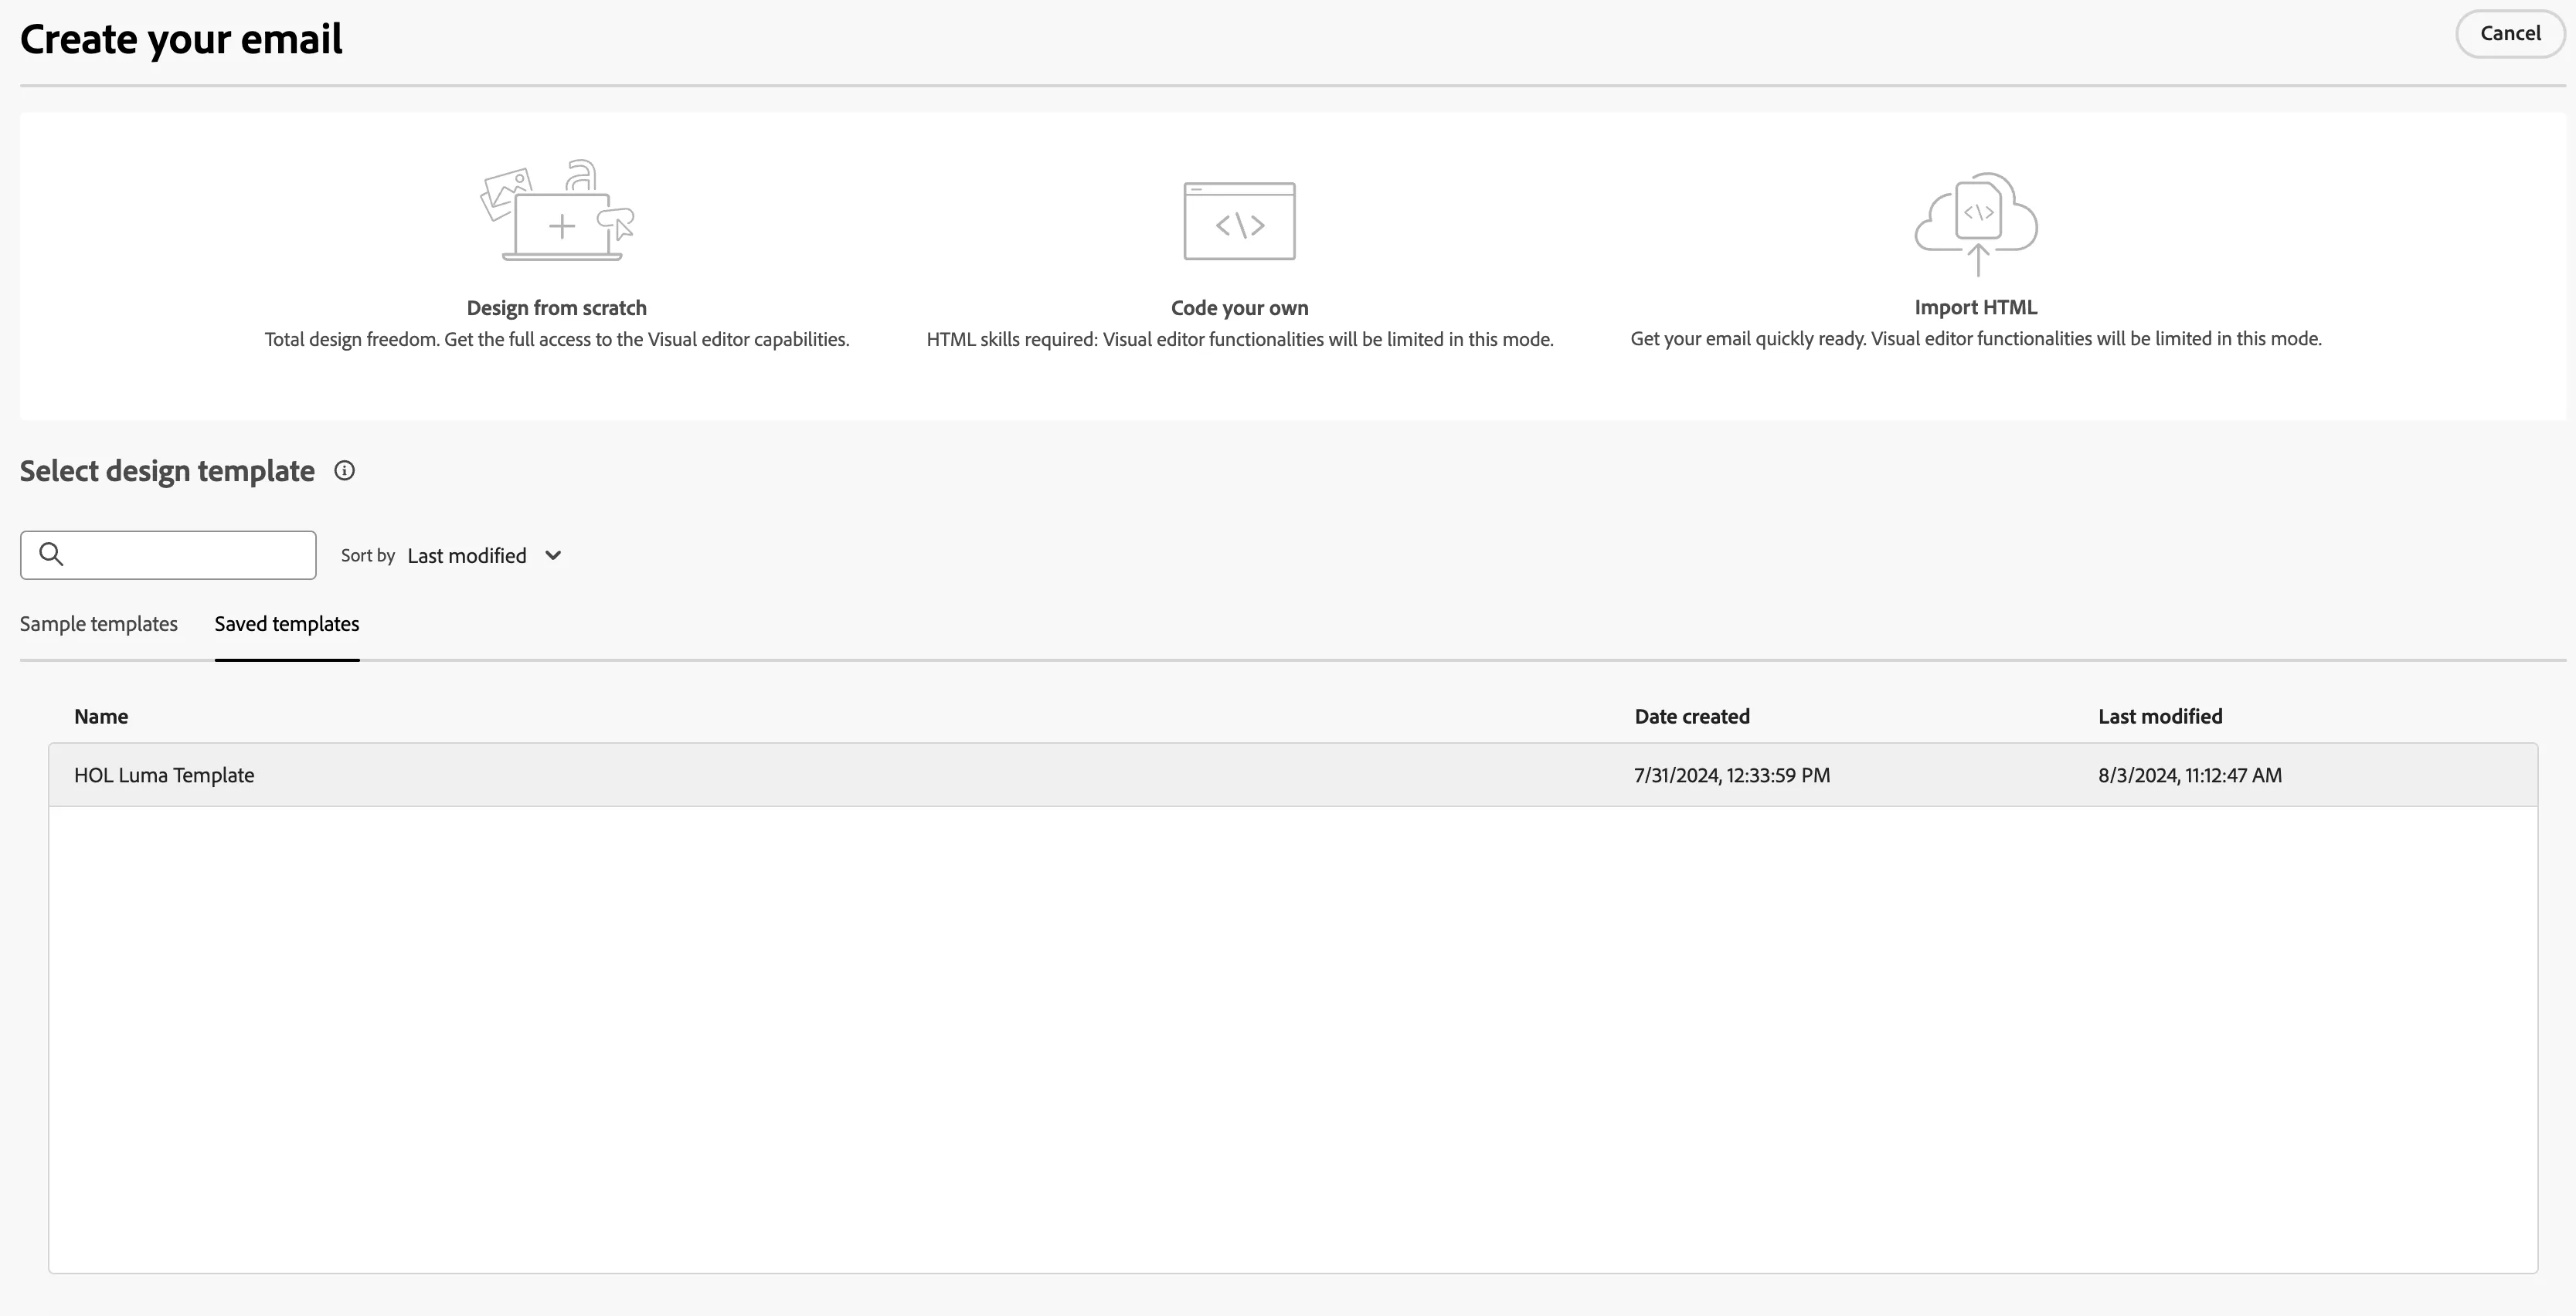This screenshot has width=2576, height=1316.
Task: Cancel the email creation
Action: (2510, 34)
